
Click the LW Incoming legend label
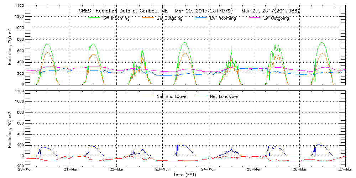point(223,19)
